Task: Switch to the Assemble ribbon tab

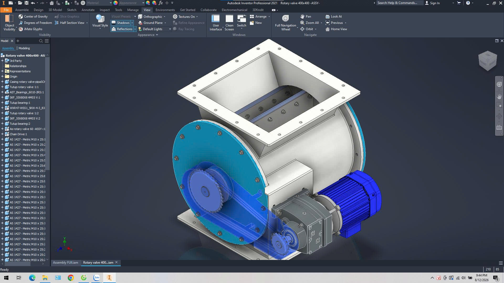Action: tap(22, 10)
